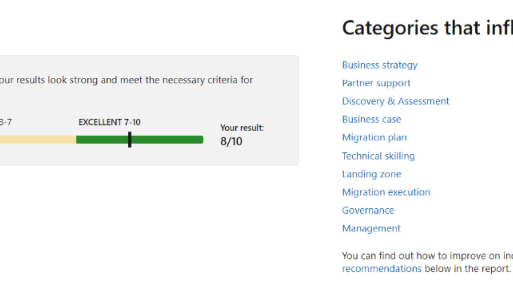The width and height of the screenshot is (513, 288).
Task: Go to Discovery & Assessment category
Action: pos(395,101)
